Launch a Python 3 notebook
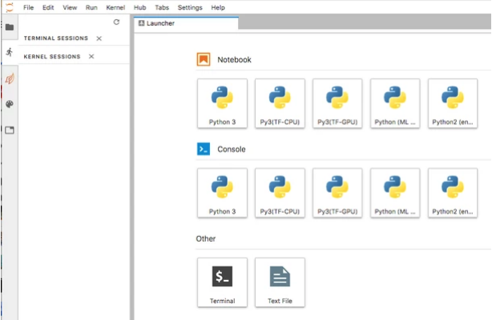Screen dimensions: 492x320 coord(222,103)
